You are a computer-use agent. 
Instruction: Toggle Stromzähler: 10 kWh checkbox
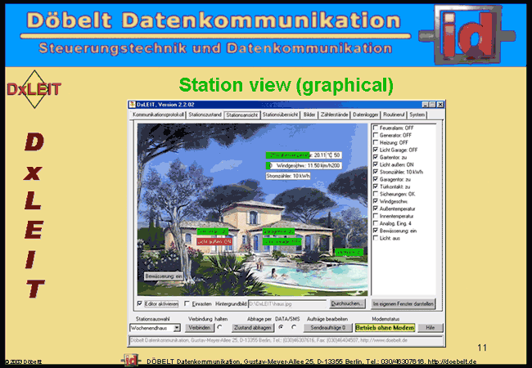point(376,172)
